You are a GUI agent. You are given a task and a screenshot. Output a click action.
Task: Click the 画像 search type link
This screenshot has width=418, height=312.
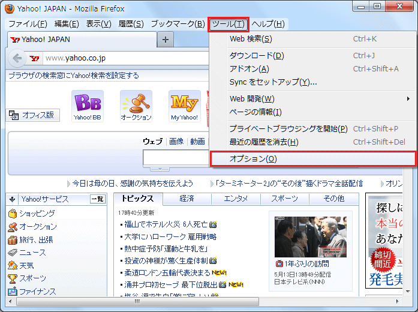pyautogui.click(x=176, y=142)
